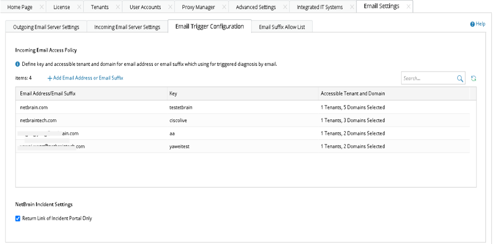Viewport: 493px width, 244px height.
Task: Select Email Suffix Allow List tab
Action: point(282,27)
